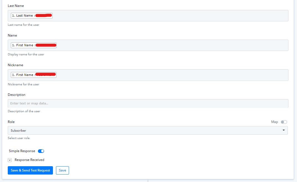297x182 pixels.
Task: Click empty area of Last Name field
Action: pos(170,16)
